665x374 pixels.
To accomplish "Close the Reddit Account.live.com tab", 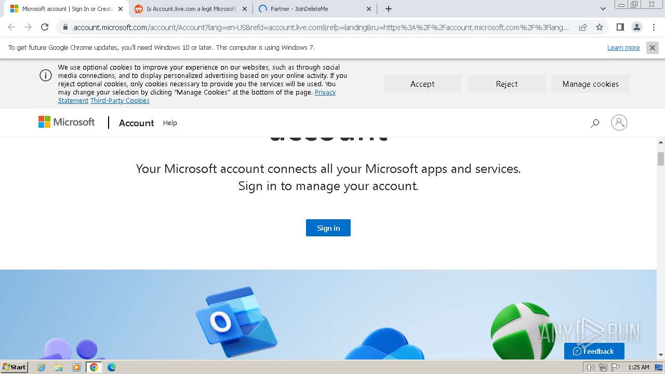I will pyautogui.click(x=244, y=9).
